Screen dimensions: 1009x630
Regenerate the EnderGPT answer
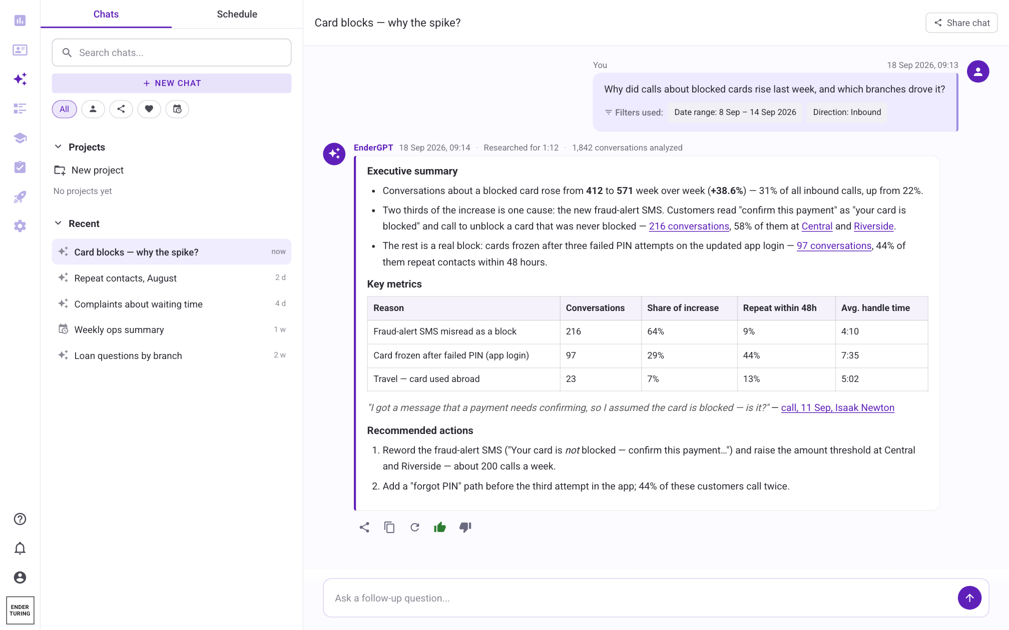click(x=415, y=527)
